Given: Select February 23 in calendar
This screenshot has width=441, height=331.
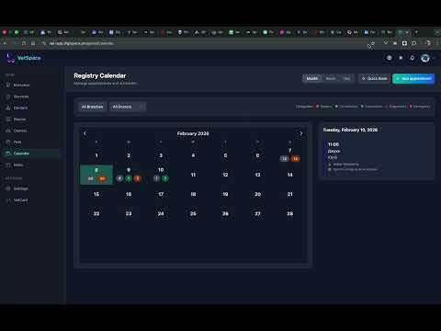Looking at the screenshot, I should [129, 213].
